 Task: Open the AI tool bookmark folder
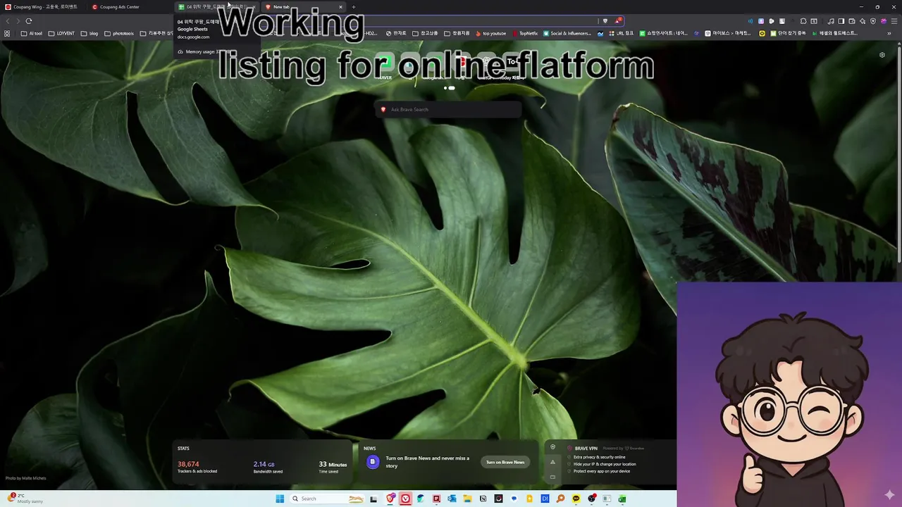click(x=32, y=33)
